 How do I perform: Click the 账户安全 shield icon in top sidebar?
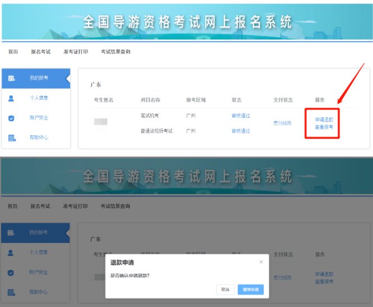pos(12,118)
